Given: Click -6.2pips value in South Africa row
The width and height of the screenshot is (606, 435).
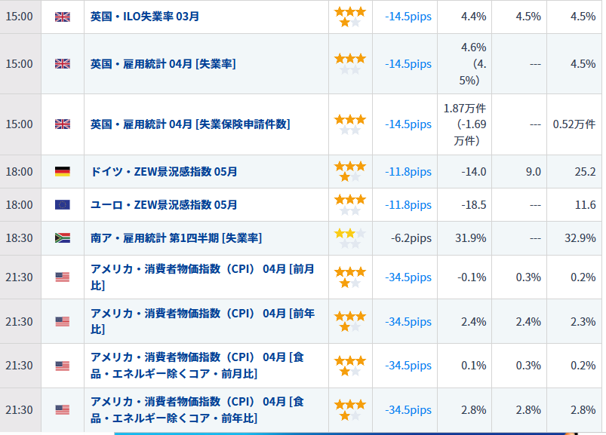Looking at the screenshot, I should click(411, 238).
